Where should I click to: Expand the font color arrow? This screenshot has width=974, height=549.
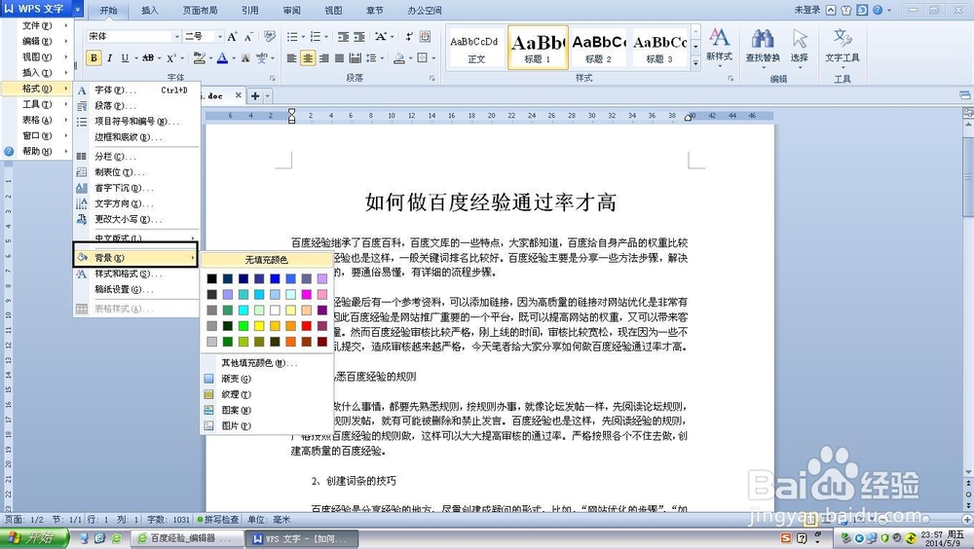point(233,58)
